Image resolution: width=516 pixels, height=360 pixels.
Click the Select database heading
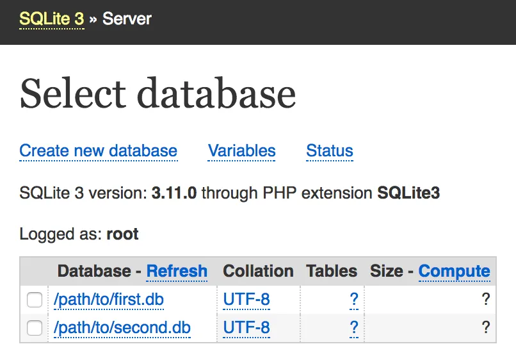(157, 94)
